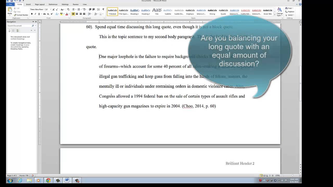Click the zoom slider in status bar
333x187 pixels.
293,176
